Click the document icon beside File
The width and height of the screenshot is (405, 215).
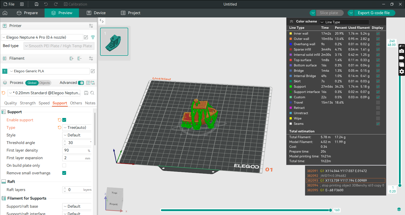click(x=22, y=4)
